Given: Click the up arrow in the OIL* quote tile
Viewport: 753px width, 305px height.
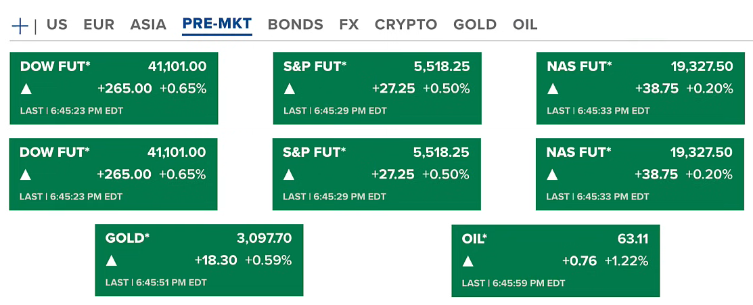Looking at the screenshot, I should (468, 261).
